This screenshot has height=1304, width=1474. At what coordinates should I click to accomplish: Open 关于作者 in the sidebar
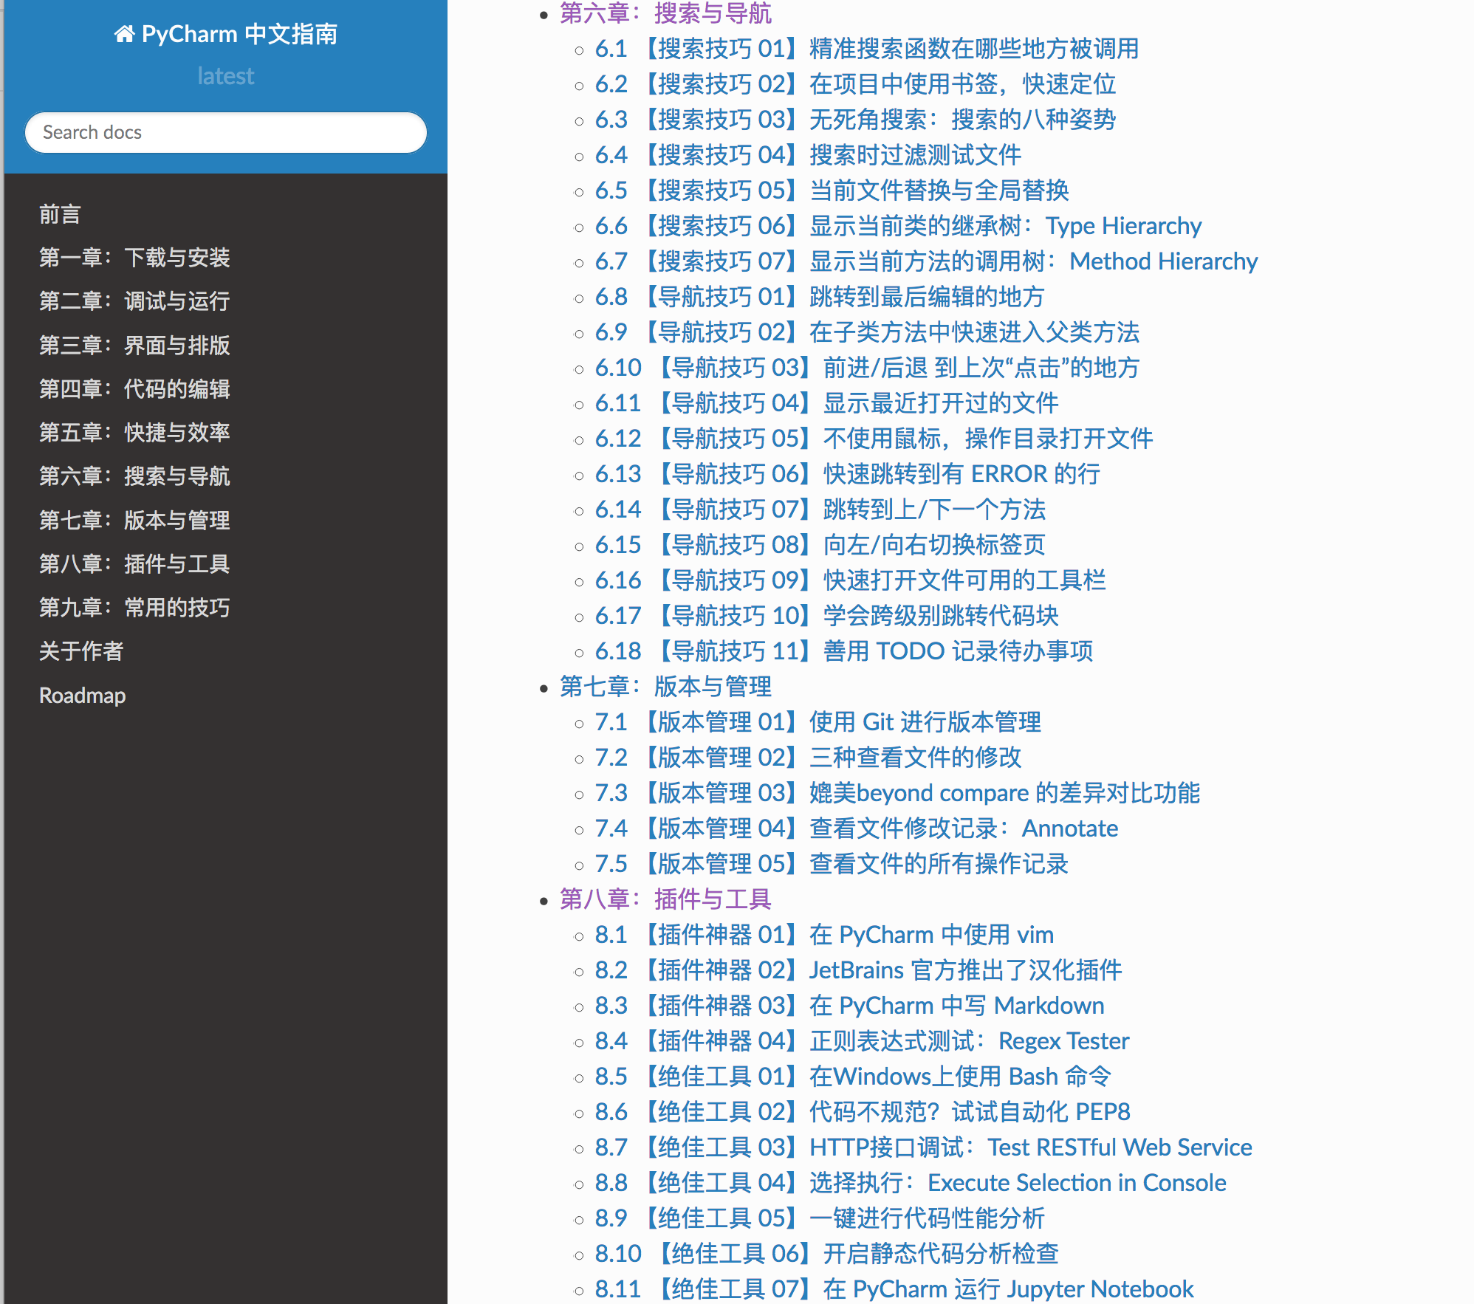point(81,651)
